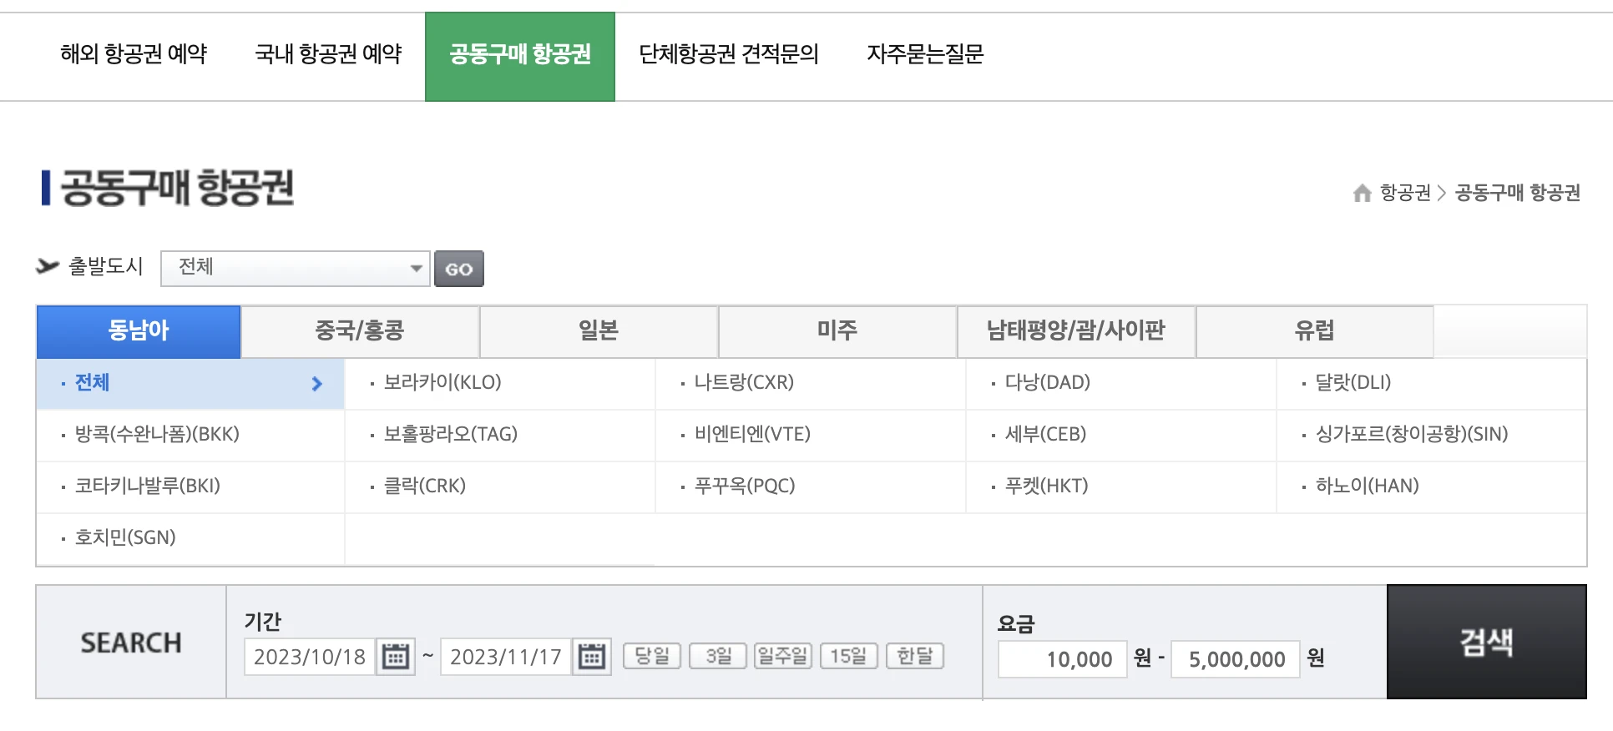The image size is (1613, 731).
Task: Select the 당일 date range option
Action: point(652,656)
